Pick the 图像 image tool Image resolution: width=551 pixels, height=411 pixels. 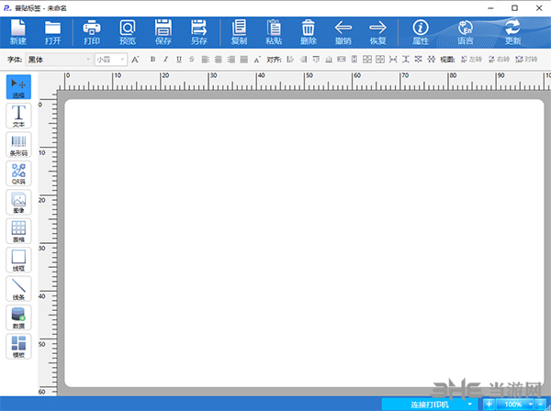click(x=18, y=203)
